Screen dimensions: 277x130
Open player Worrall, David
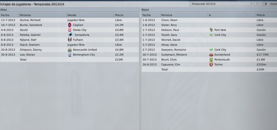[170, 40]
